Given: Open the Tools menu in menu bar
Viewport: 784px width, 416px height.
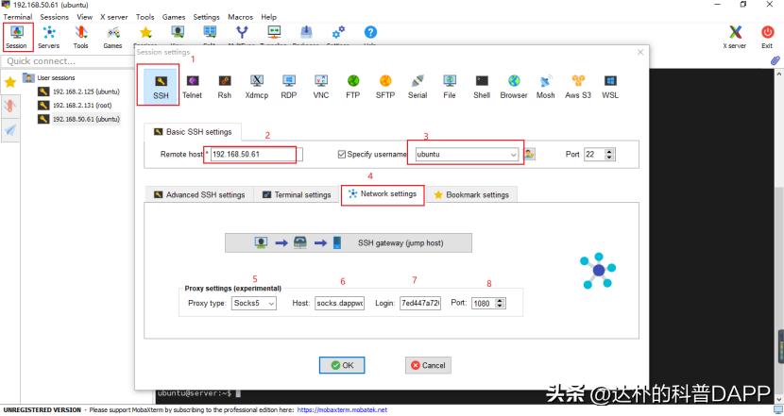Looking at the screenshot, I should tap(145, 17).
